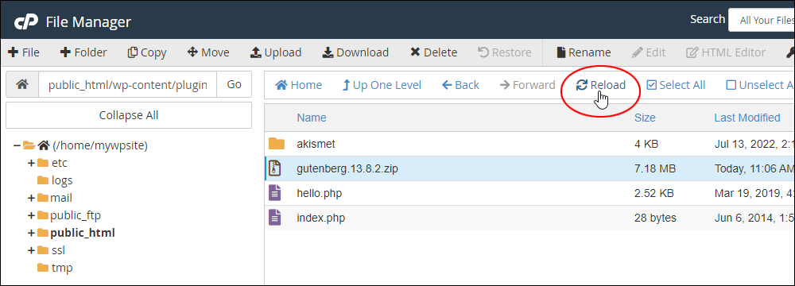The image size is (795, 286).
Task: Click Reload to refresh the file list
Action: tap(601, 85)
